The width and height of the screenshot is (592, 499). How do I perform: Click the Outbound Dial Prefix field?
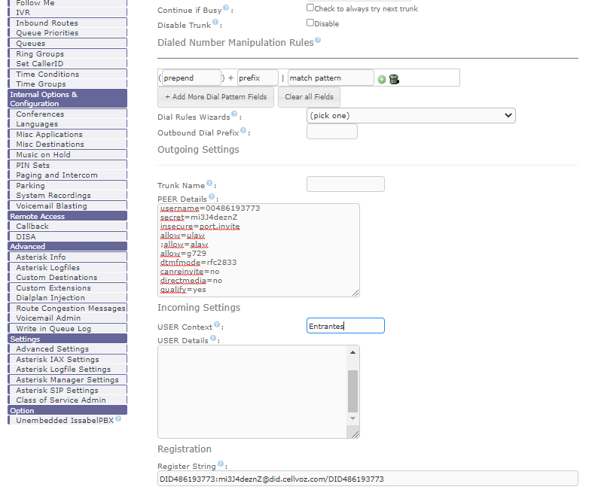click(332, 132)
